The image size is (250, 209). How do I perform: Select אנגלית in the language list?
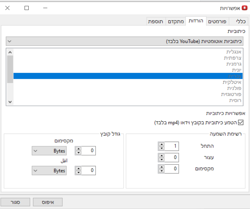click(234, 51)
